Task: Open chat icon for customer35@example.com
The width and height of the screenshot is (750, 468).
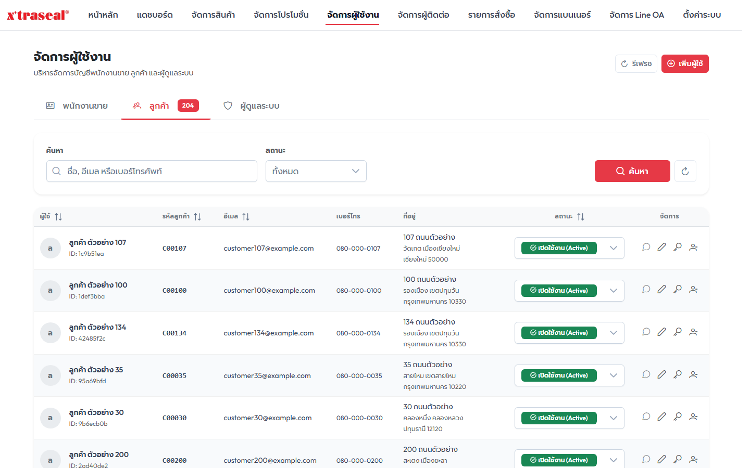Action: click(x=646, y=374)
